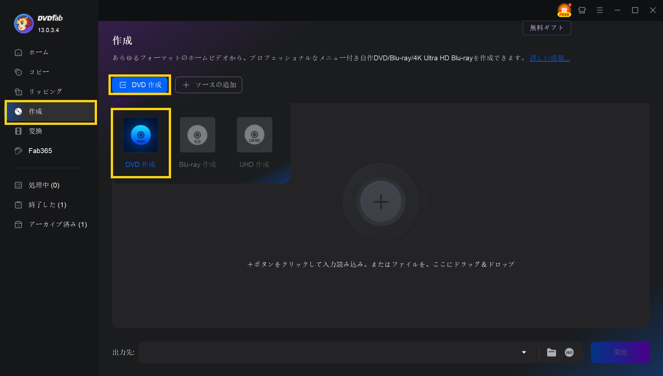Minimize the DVDFab window
The width and height of the screenshot is (663, 376).
(x=617, y=10)
